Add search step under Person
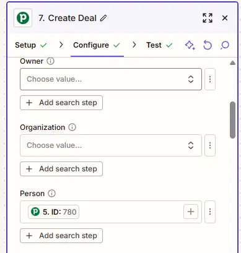Image resolution: width=241 pixels, height=253 pixels. pos(61,236)
